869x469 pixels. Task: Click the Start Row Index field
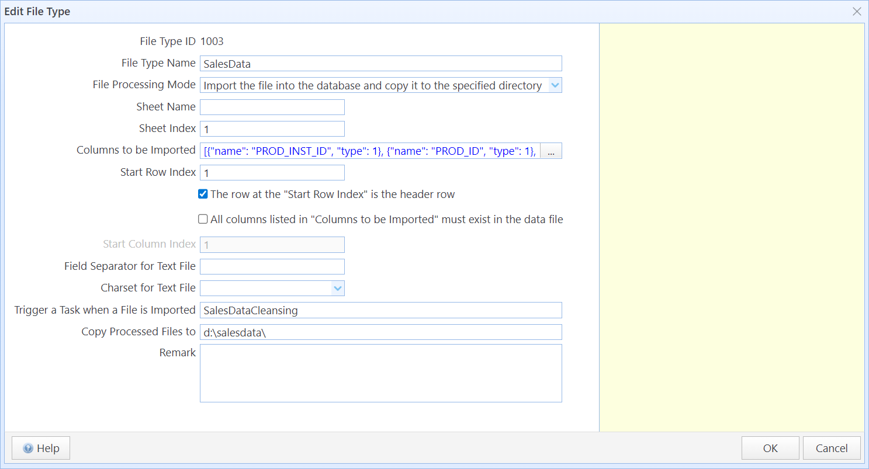[x=272, y=173]
